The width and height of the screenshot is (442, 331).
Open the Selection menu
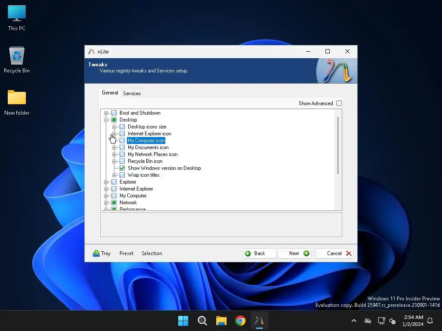pyautogui.click(x=152, y=253)
